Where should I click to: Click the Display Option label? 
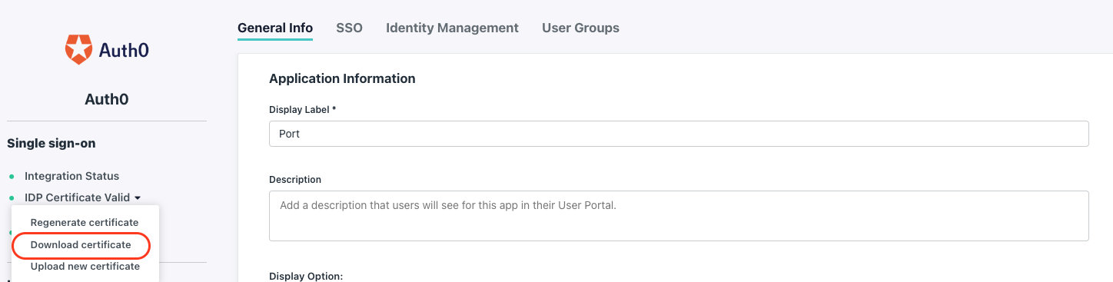306,276
